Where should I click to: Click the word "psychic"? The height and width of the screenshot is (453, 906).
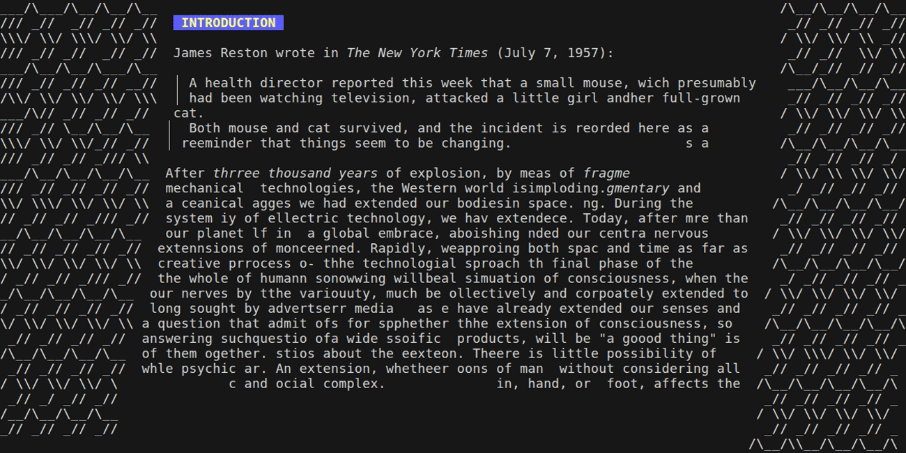pos(208,369)
